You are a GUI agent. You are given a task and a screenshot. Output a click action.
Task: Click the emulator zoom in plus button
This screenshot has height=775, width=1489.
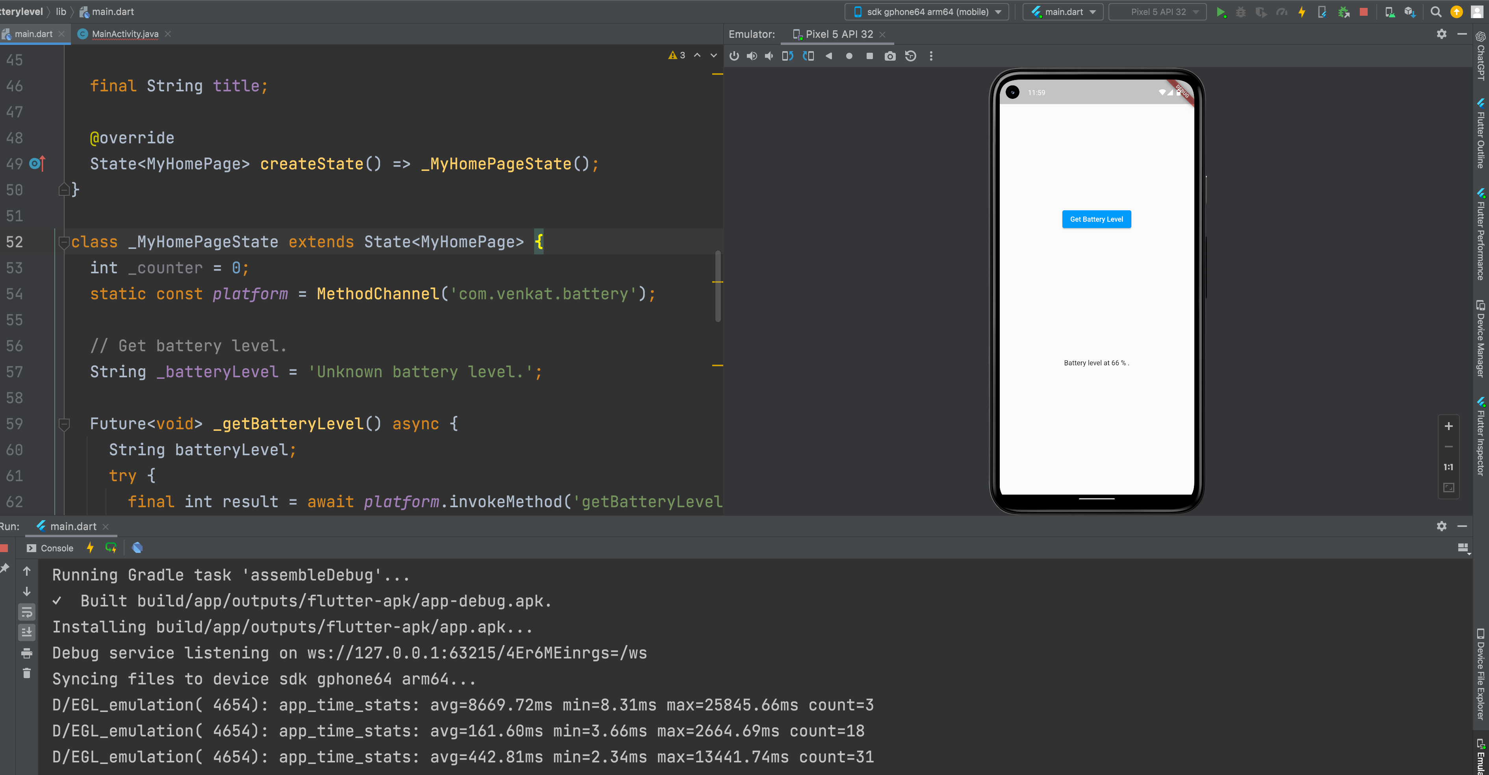(x=1448, y=426)
